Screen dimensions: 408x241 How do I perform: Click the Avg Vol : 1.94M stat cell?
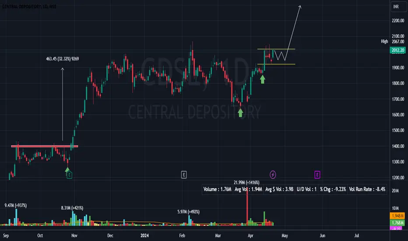248,189
